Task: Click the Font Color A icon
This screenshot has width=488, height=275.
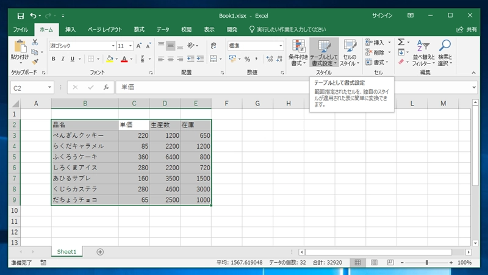Action: tap(124, 59)
